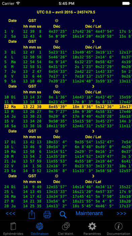Tap the title UTC 0.0 ~ avril 2016
The image size is (132, 236).
point(66,12)
